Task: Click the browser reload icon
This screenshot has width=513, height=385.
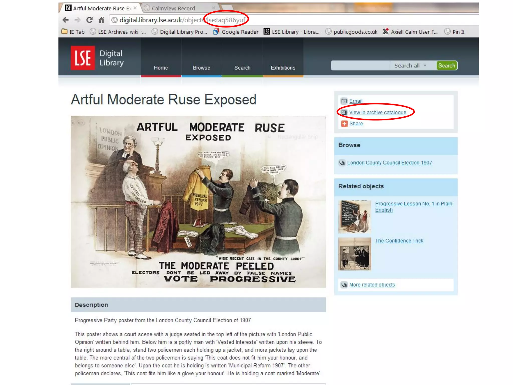Action: pos(89,20)
